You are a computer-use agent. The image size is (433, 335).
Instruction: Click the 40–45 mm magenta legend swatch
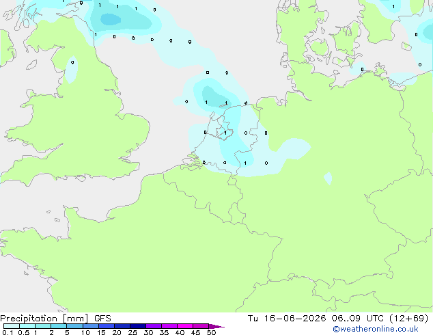click(185, 326)
